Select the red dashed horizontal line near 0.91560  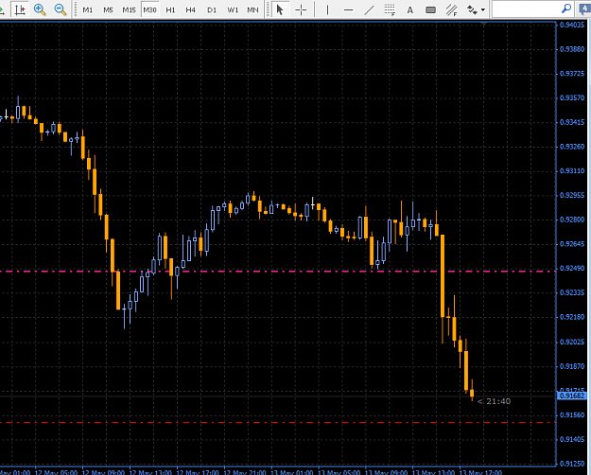[278, 423]
